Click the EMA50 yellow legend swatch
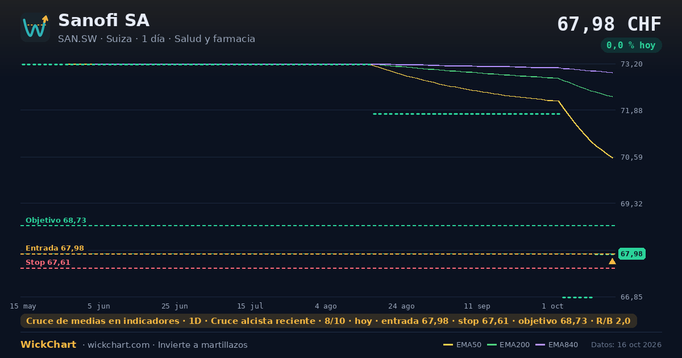Image resolution: width=682 pixels, height=358 pixels. (448, 345)
